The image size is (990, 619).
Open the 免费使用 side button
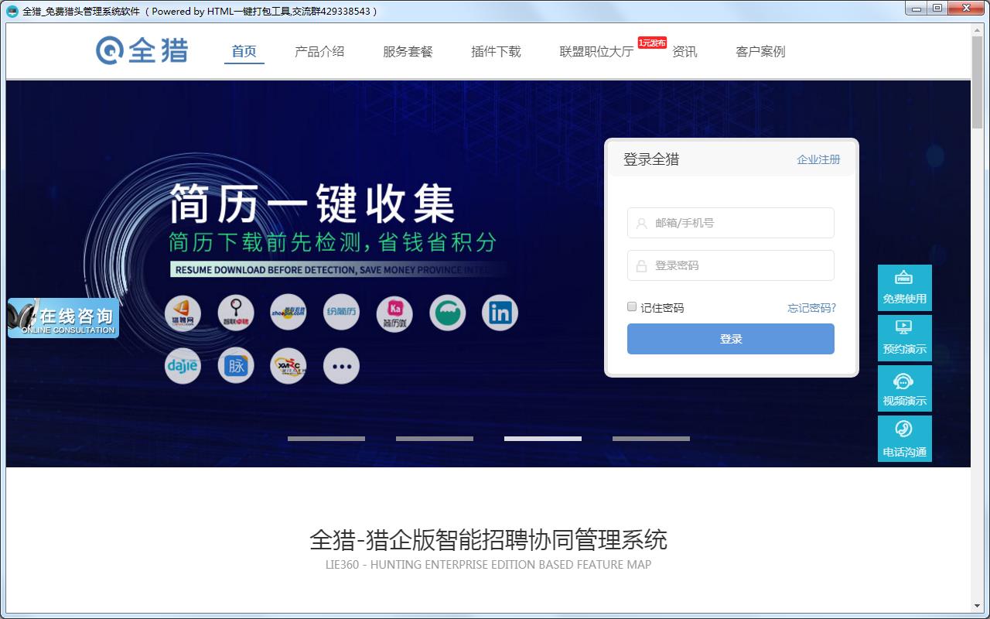point(905,288)
